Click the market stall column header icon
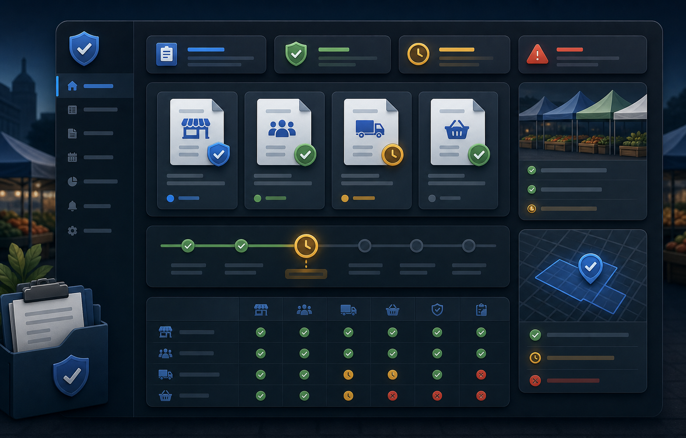 (261, 310)
